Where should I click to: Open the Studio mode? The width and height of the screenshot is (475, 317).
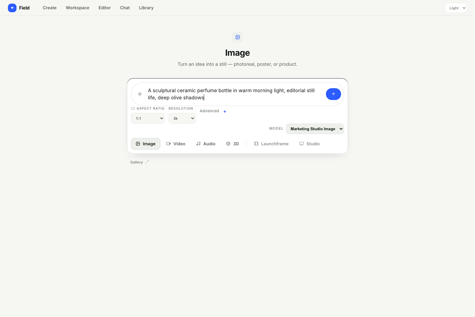[x=309, y=144]
